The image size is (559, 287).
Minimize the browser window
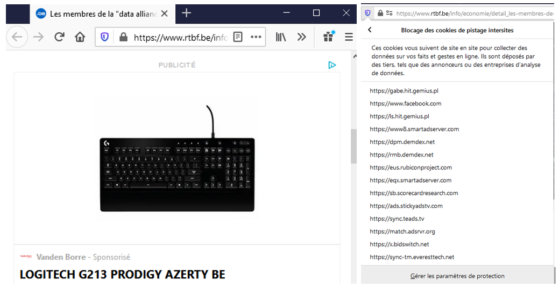point(286,13)
